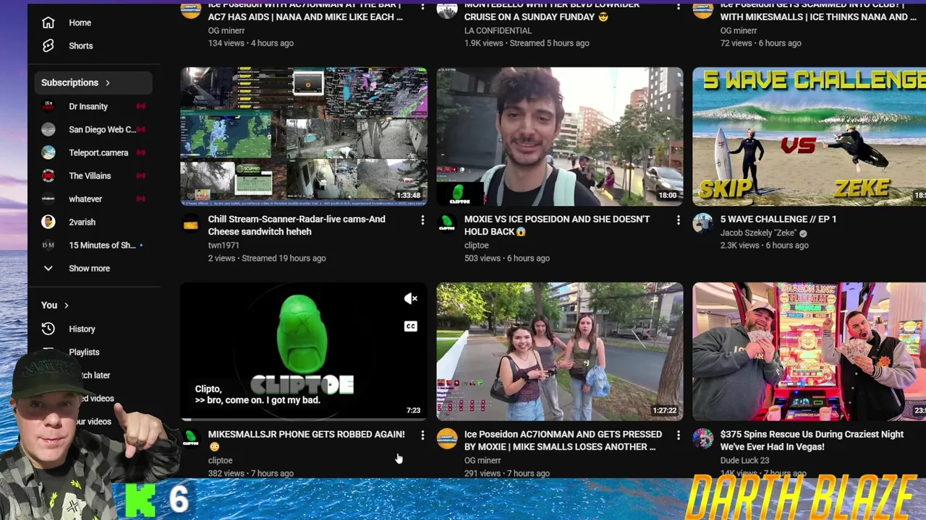Unmute the Cliptoe video preview
The image size is (926, 520).
pyautogui.click(x=410, y=298)
